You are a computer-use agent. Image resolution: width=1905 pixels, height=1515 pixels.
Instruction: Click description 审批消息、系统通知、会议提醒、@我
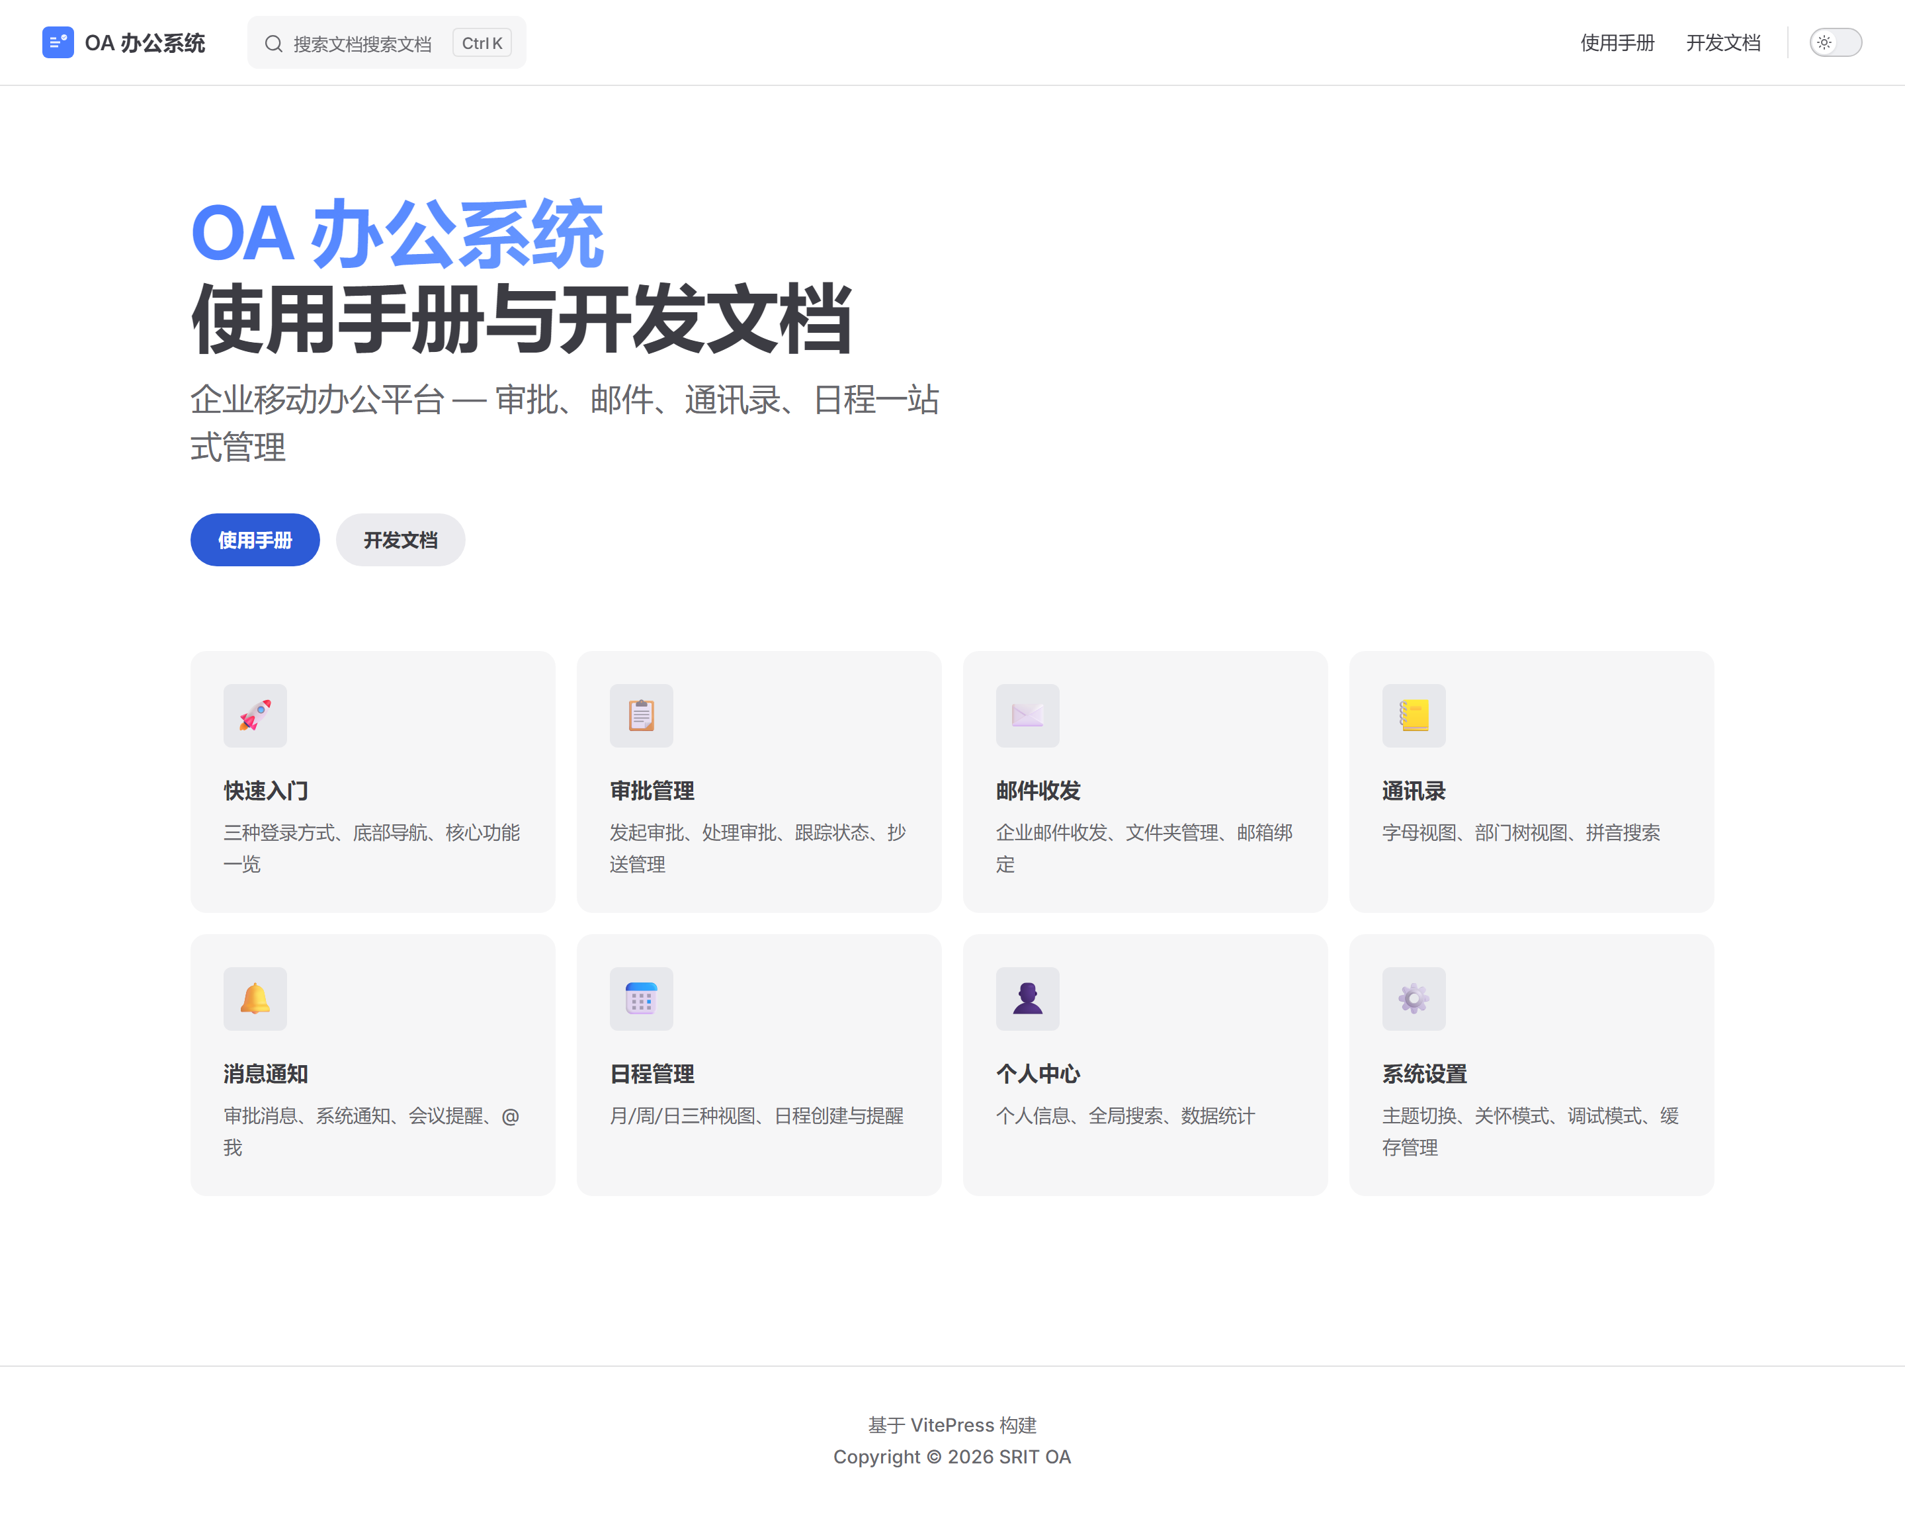tap(372, 1131)
